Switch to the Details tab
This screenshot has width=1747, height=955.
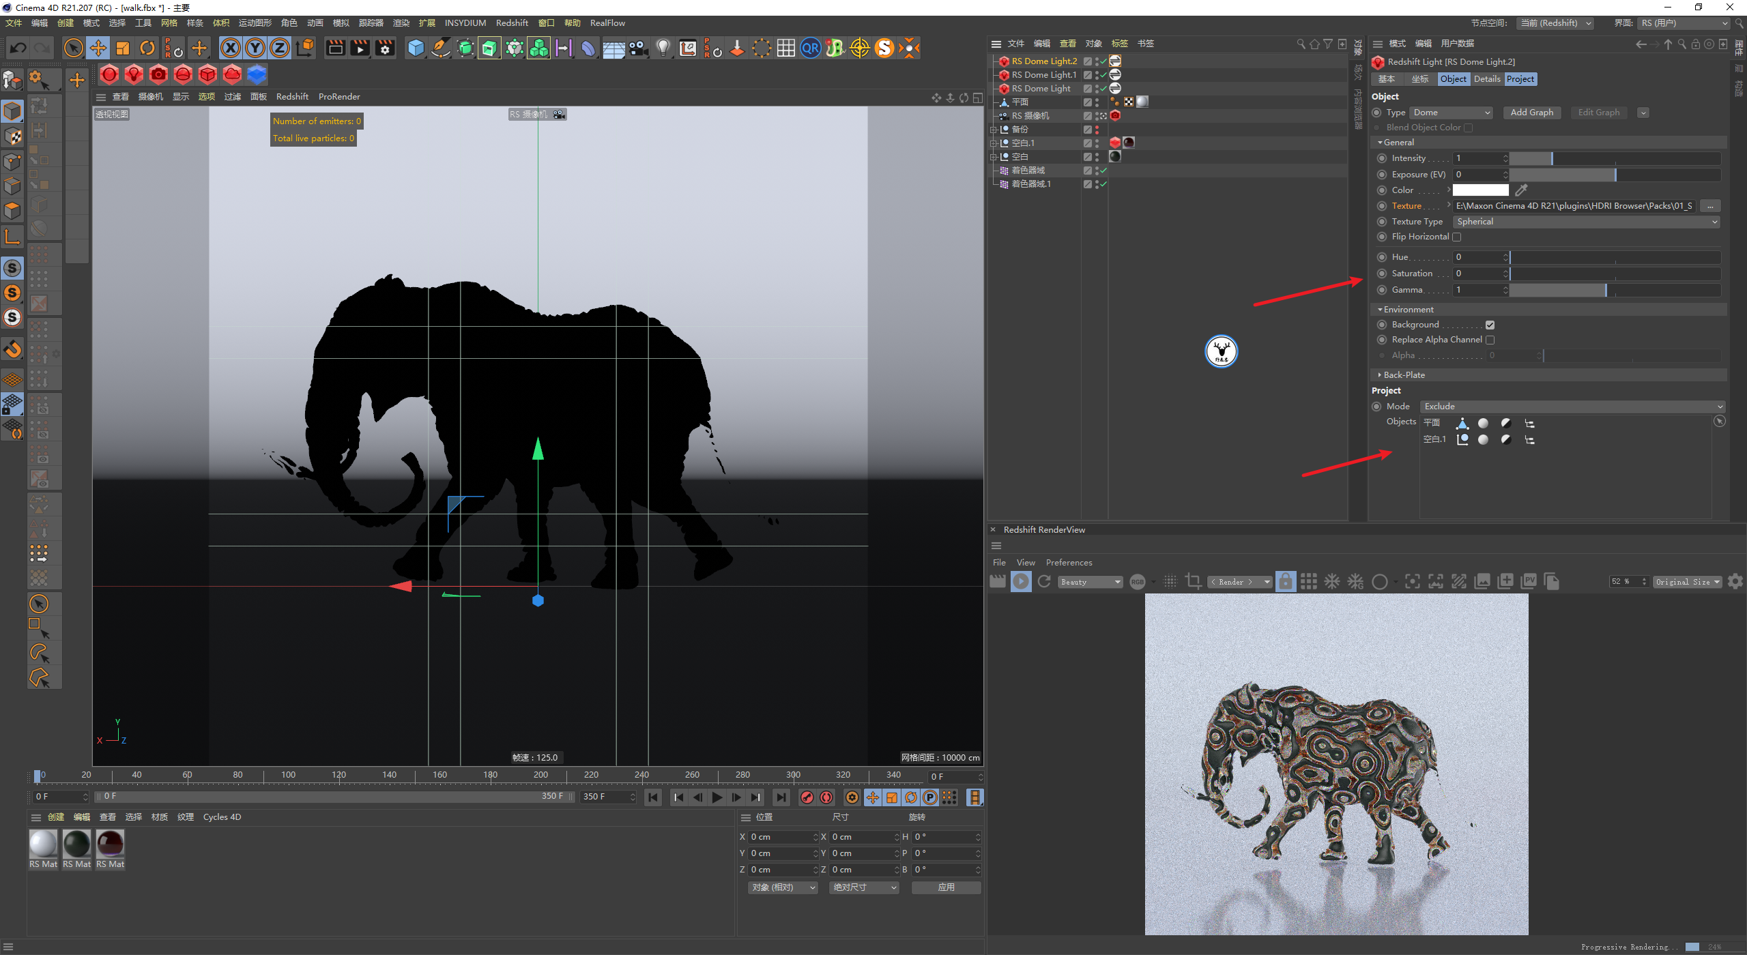(1486, 79)
